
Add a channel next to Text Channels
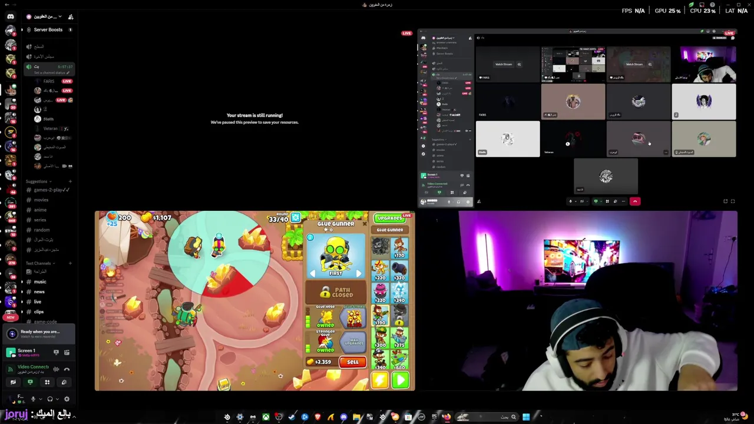point(70,263)
